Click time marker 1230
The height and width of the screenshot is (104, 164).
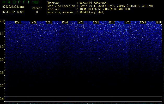tap(159, 22)
